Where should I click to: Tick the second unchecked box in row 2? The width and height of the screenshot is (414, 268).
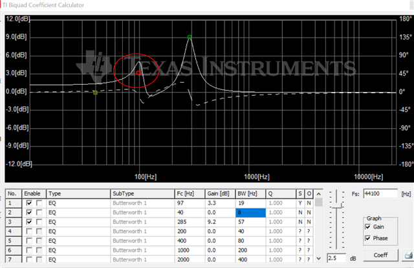click(39, 212)
